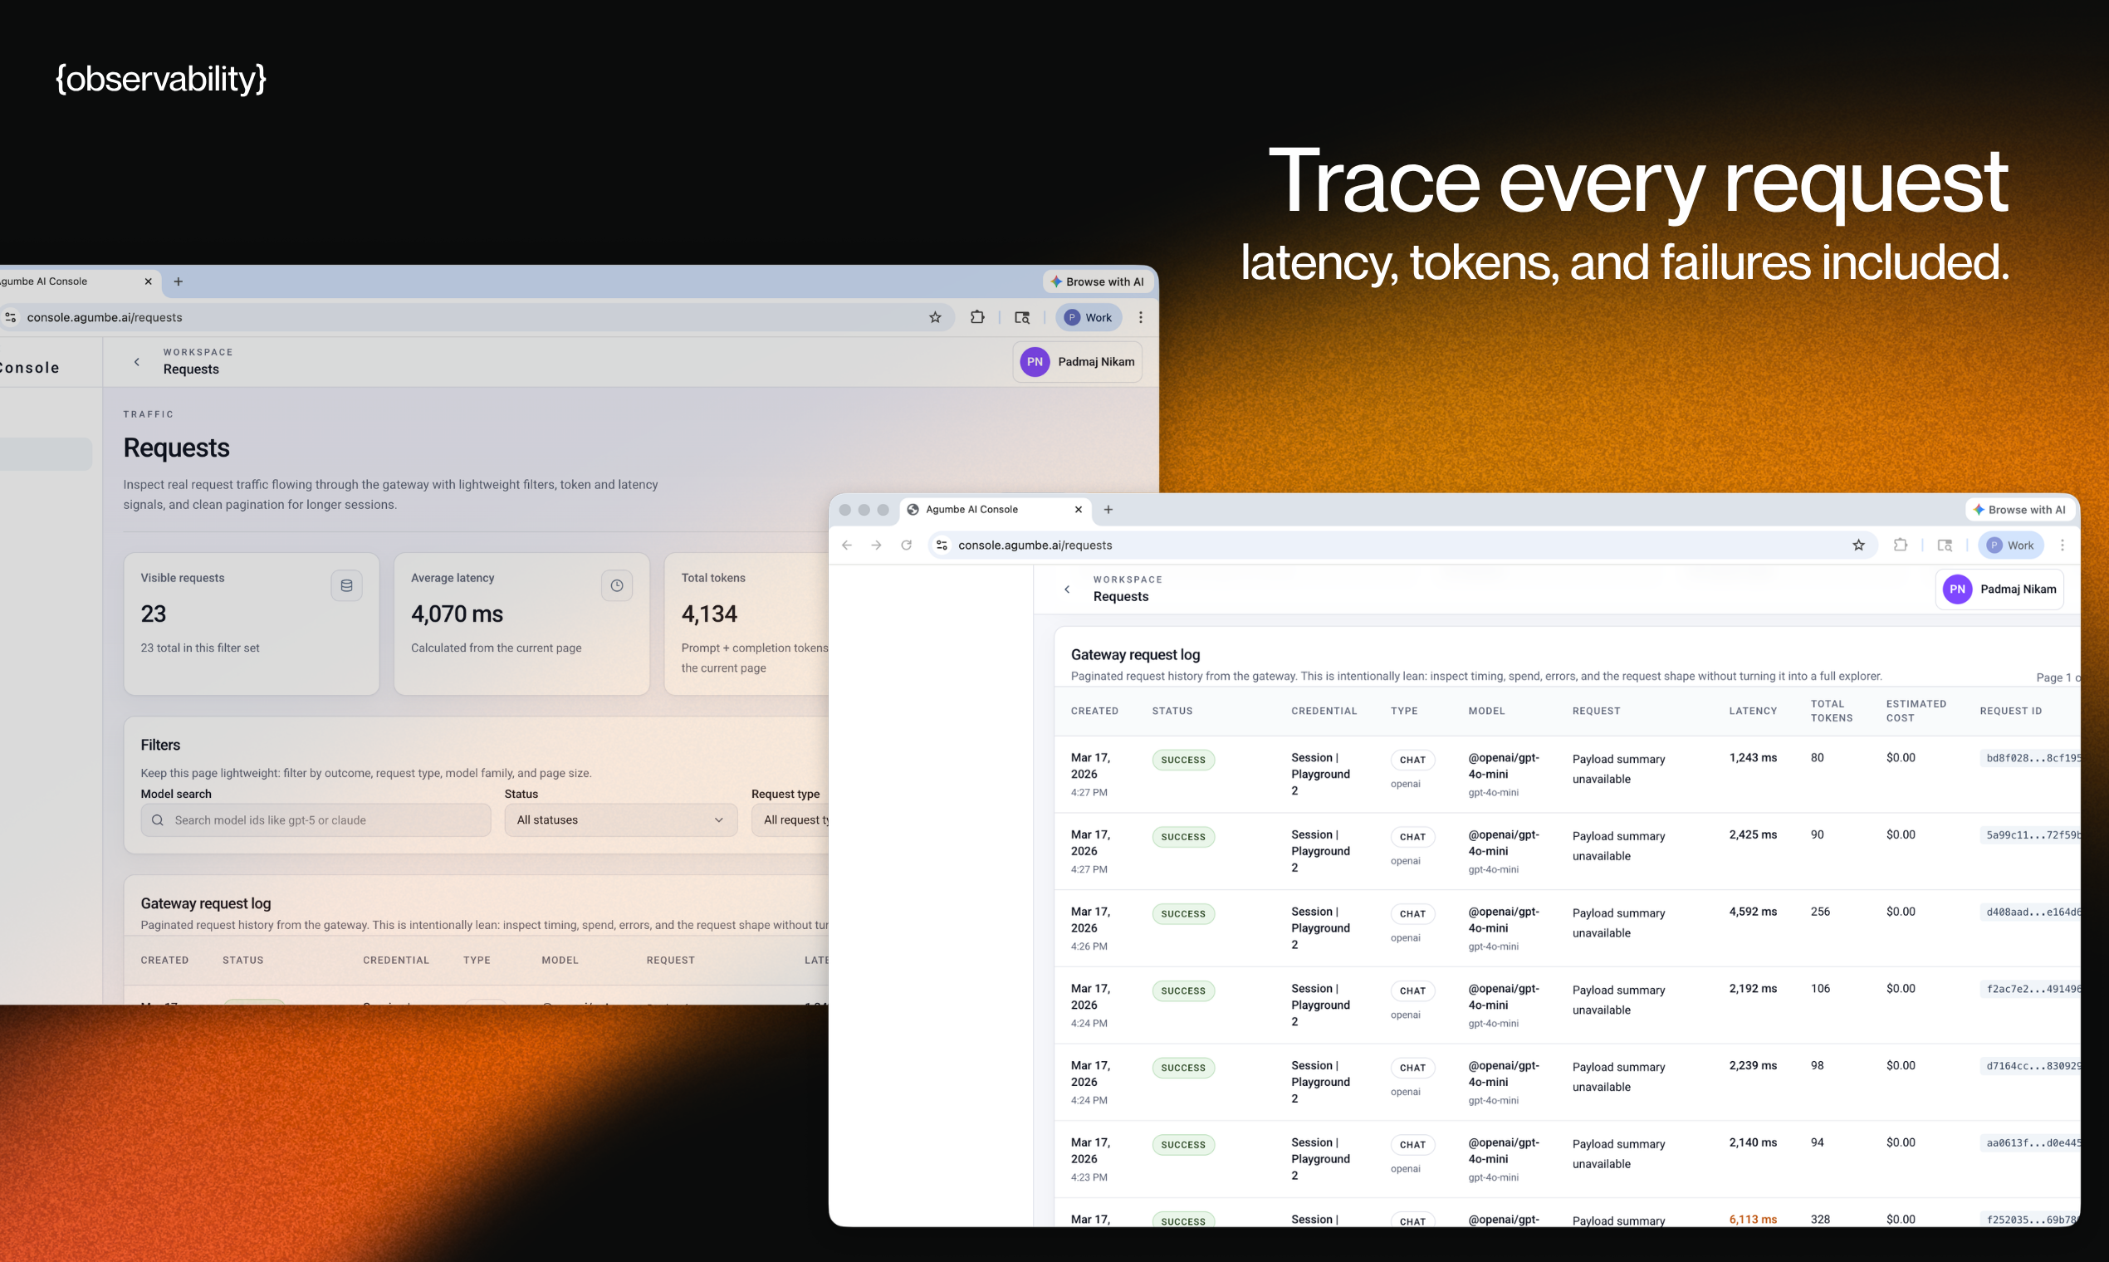The width and height of the screenshot is (2109, 1262).
Task: Open extensions puzzle icon in front browser
Action: (x=1900, y=545)
